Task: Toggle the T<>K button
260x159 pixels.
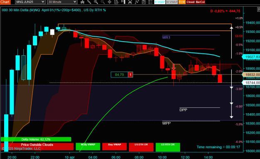Action: 182,2
